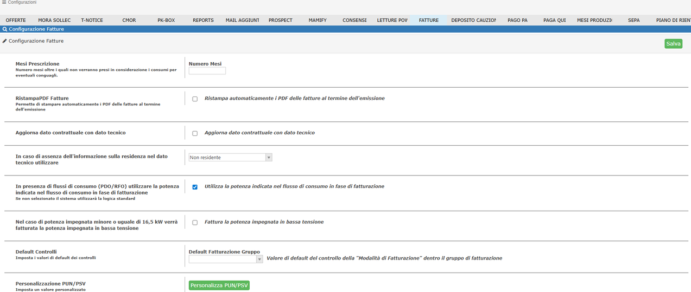Enable Ristampa automaticamente i PDF checkbox

[x=195, y=99]
